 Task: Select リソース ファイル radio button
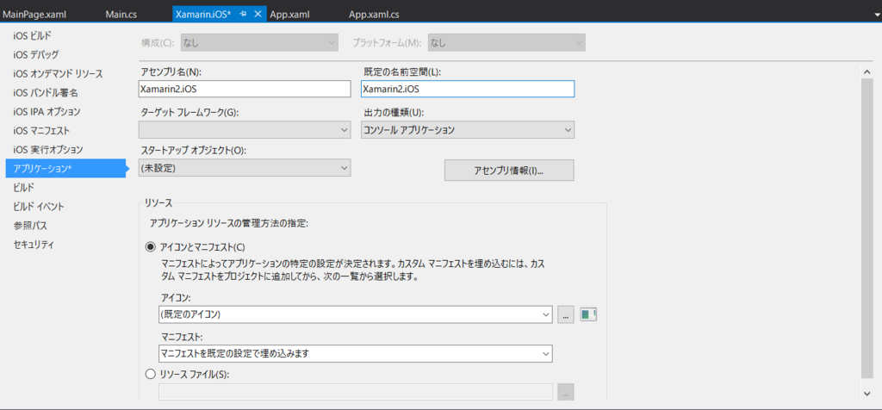[150, 374]
